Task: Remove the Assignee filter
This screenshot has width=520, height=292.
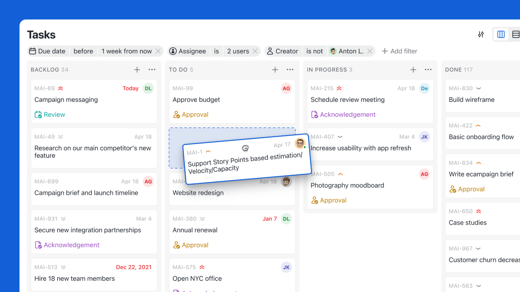Action: 255,51
